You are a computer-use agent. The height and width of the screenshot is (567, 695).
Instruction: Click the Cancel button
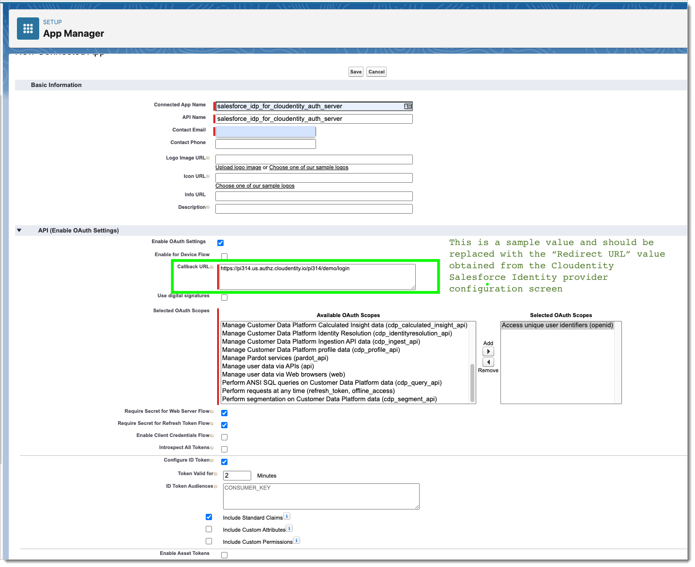point(377,72)
